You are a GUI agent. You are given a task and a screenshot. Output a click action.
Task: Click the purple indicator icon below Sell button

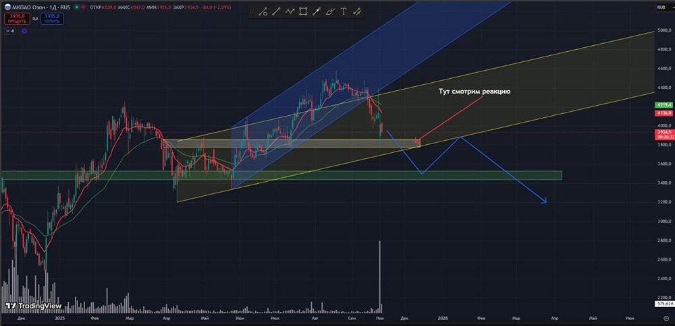[24, 32]
